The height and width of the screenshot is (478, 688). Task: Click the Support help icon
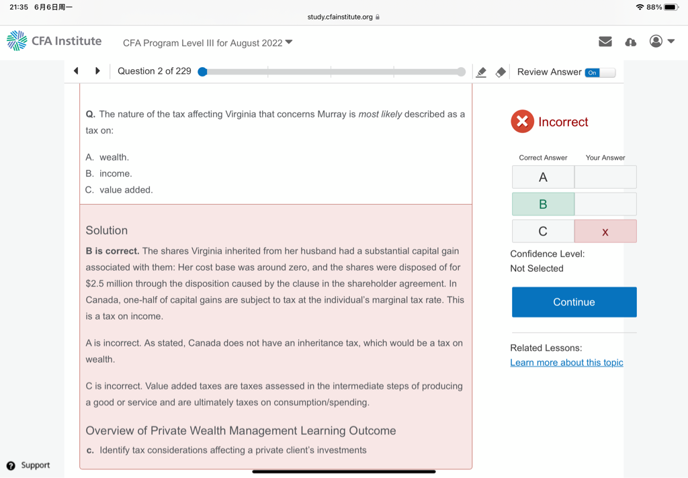tap(11, 465)
